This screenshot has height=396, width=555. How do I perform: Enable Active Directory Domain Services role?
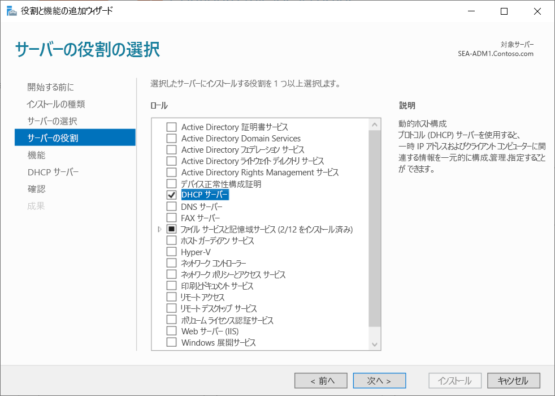pos(171,139)
